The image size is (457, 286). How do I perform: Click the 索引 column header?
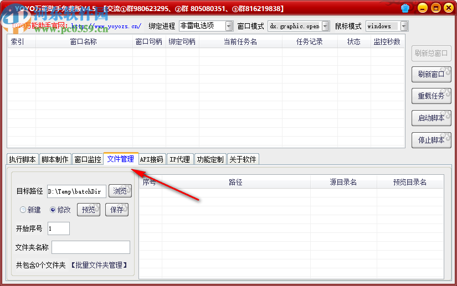tap(22, 42)
